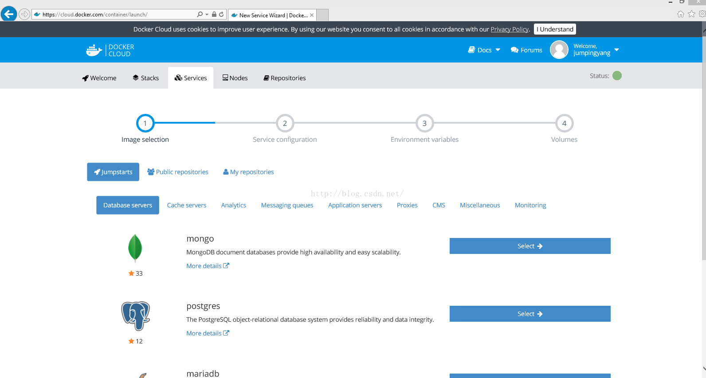Switch to My repositories

click(x=248, y=172)
